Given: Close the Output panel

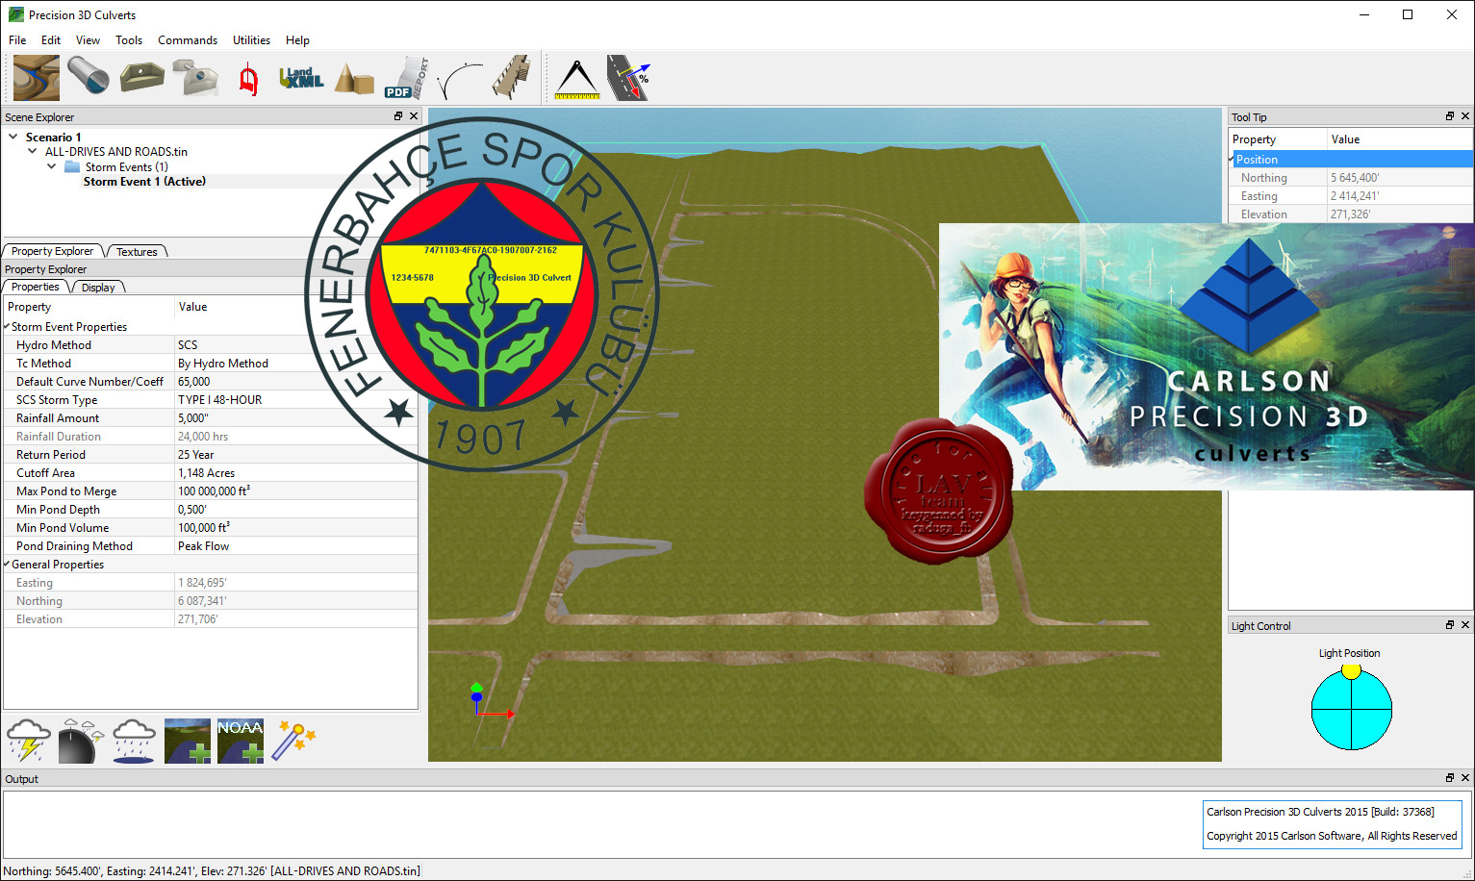Looking at the screenshot, I should click(1465, 778).
